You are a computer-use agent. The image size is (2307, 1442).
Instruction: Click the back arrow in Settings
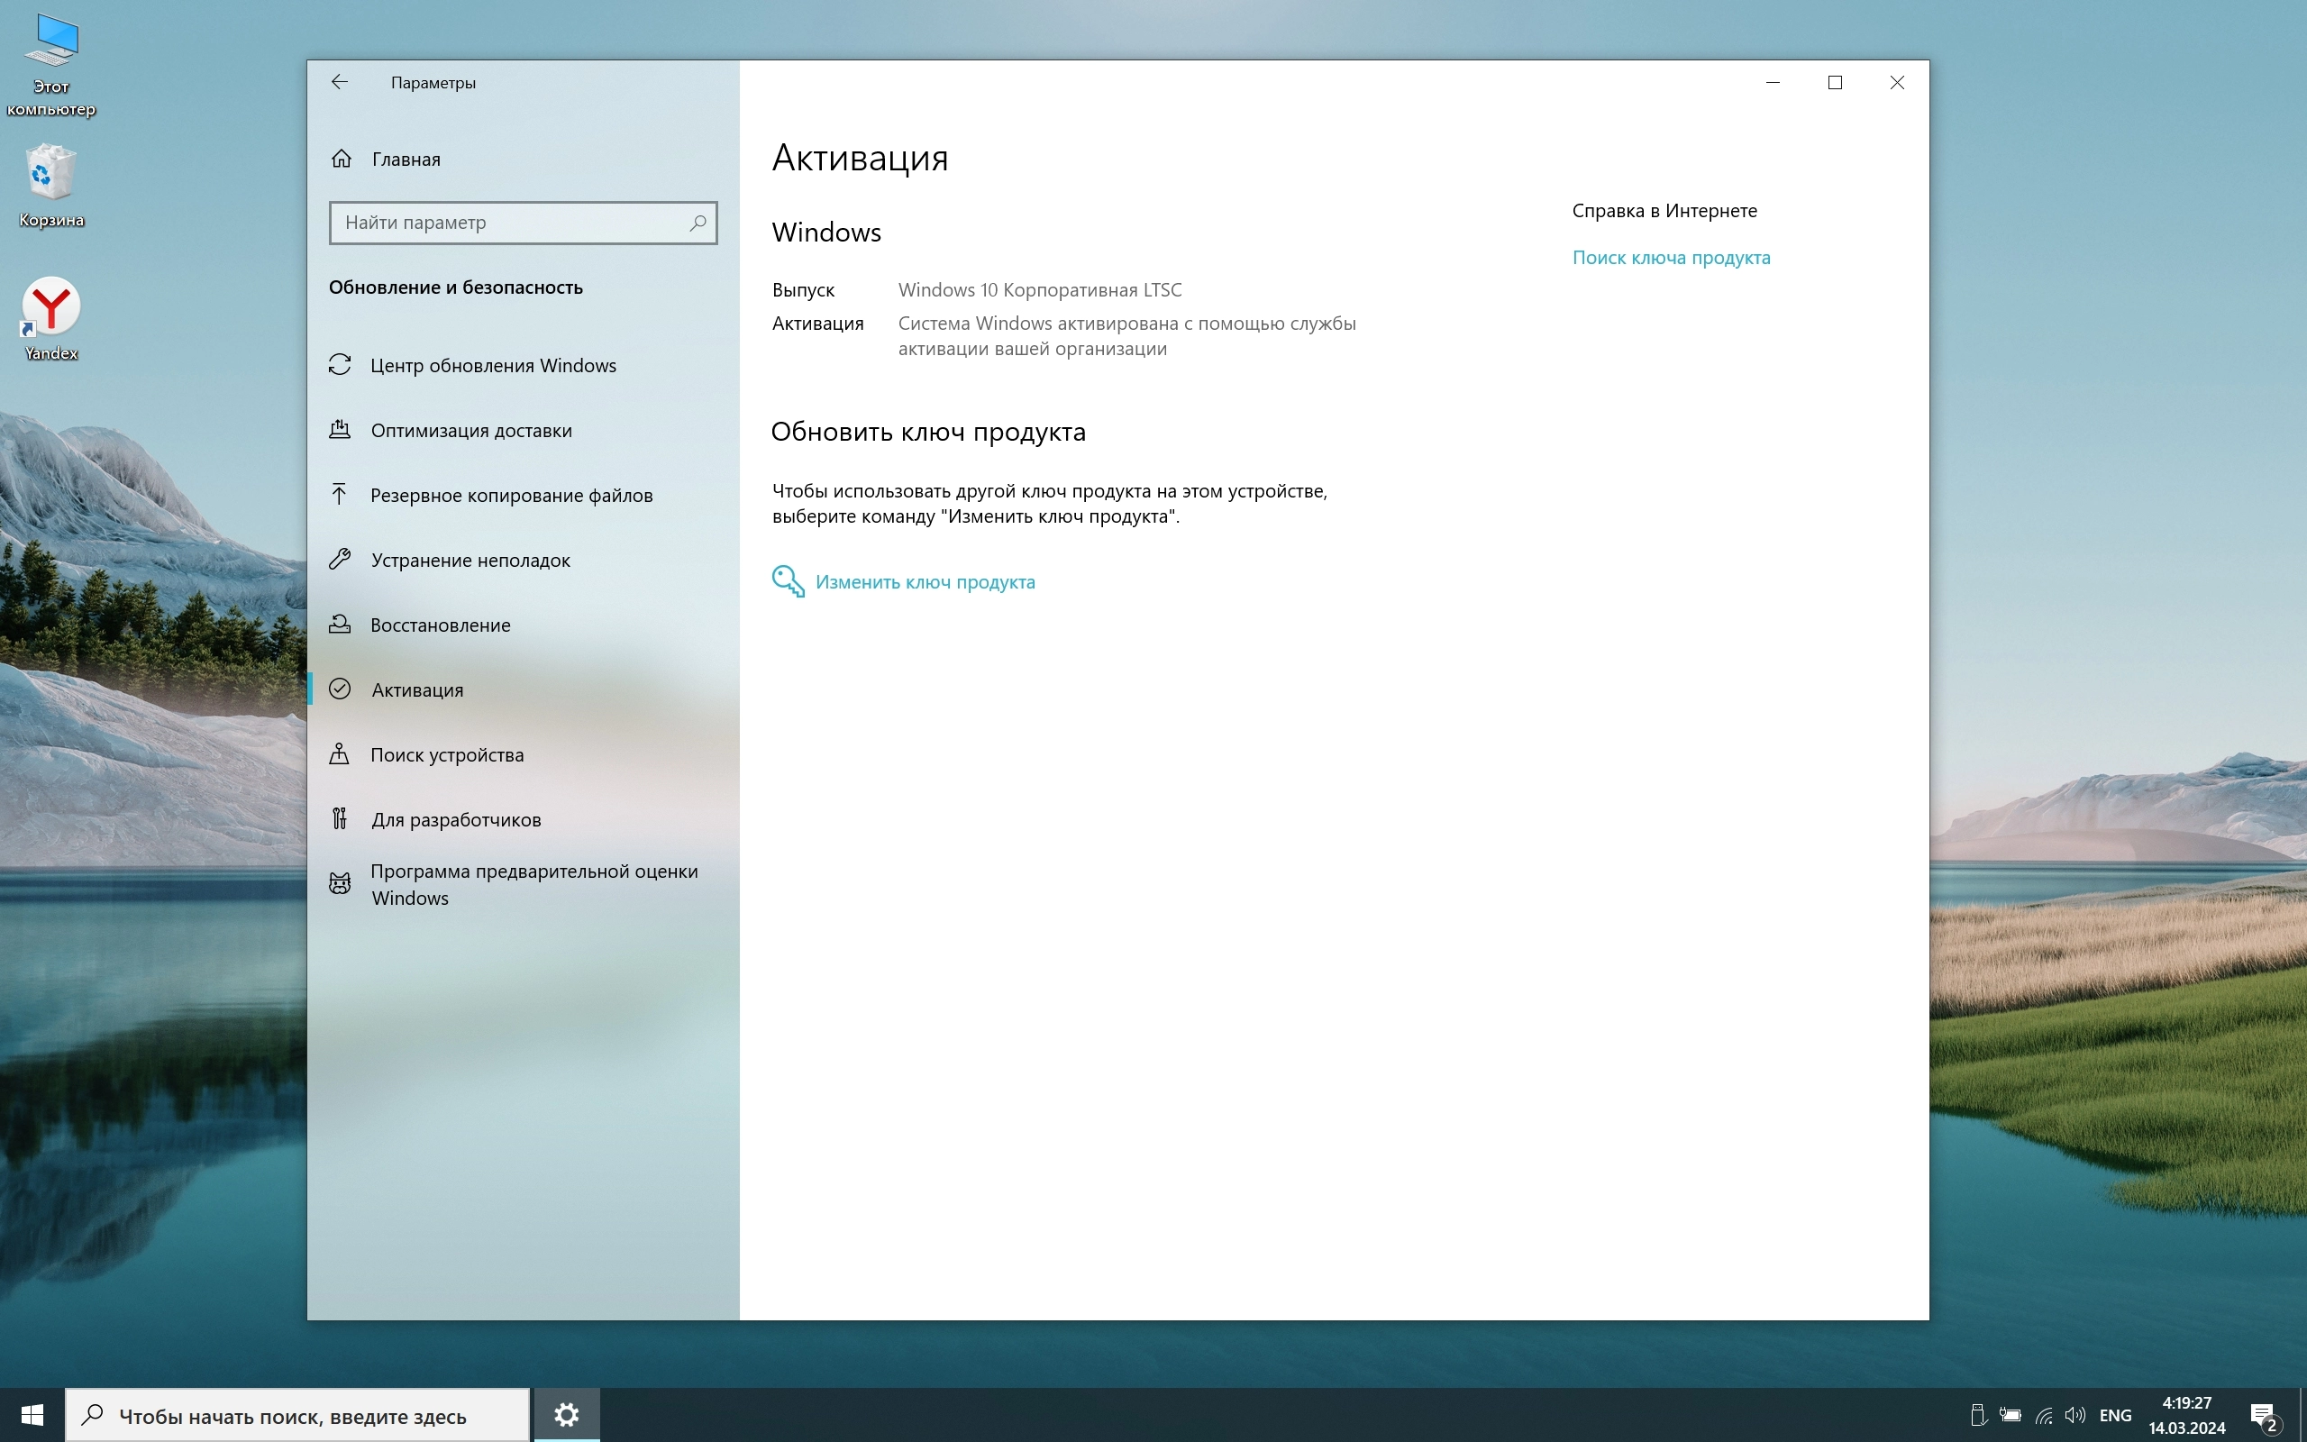(x=340, y=83)
